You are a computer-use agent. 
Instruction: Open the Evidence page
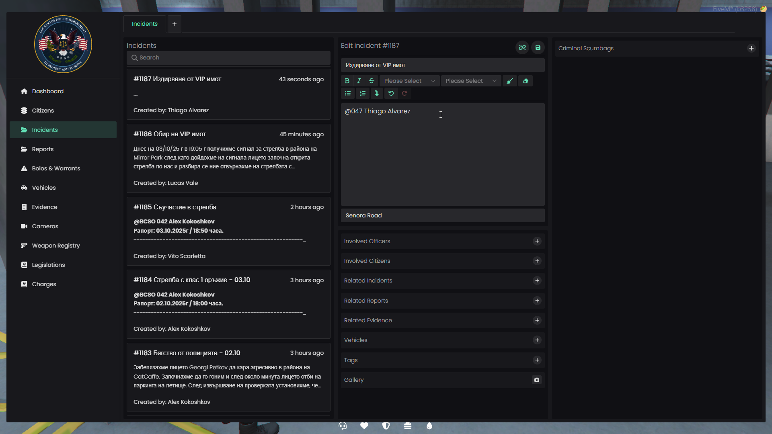(63, 207)
